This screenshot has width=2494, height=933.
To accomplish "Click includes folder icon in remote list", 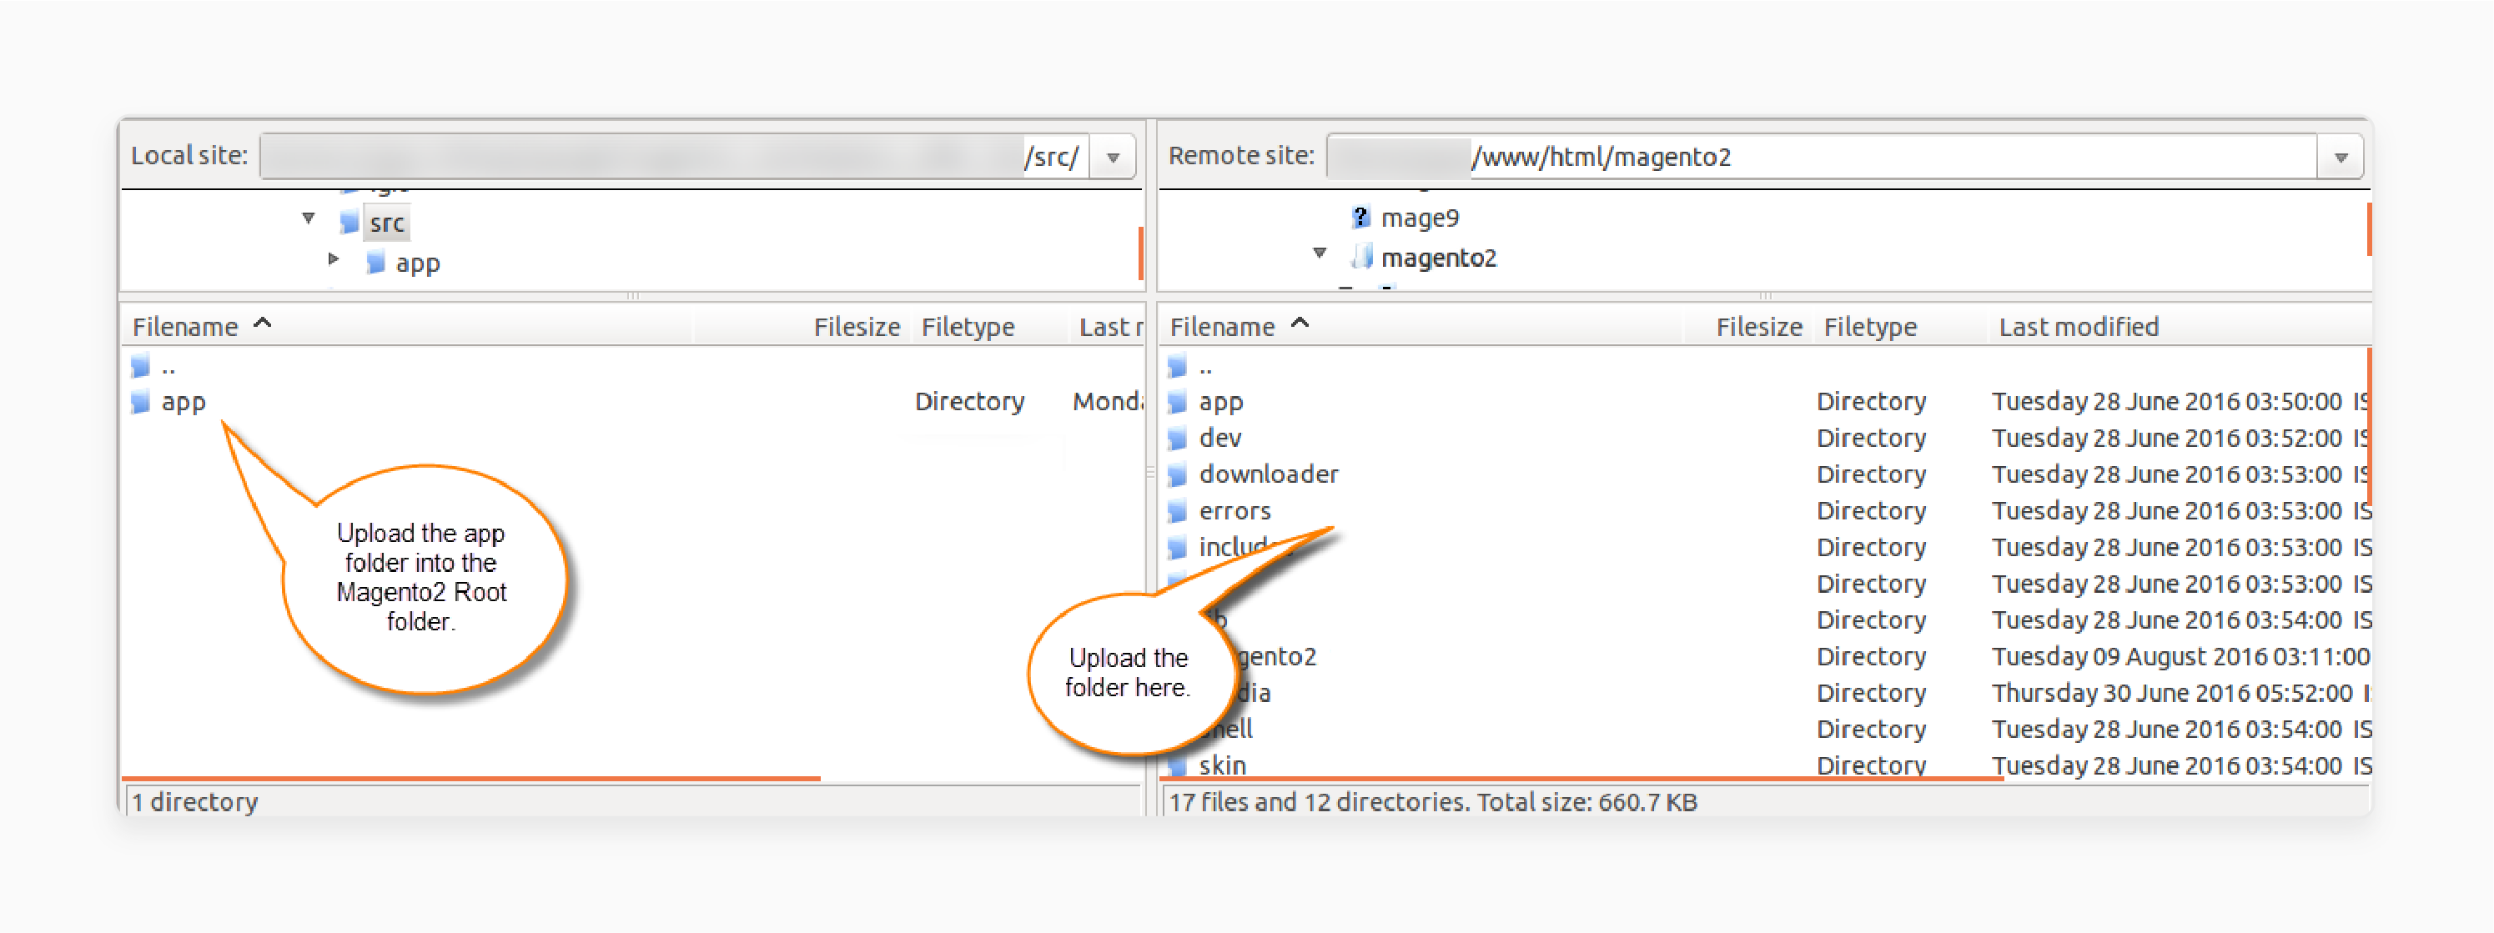I will click(1179, 548).
